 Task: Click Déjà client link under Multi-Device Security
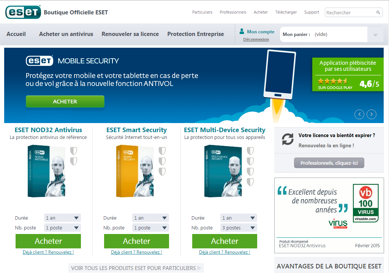[x=225, y=252]
